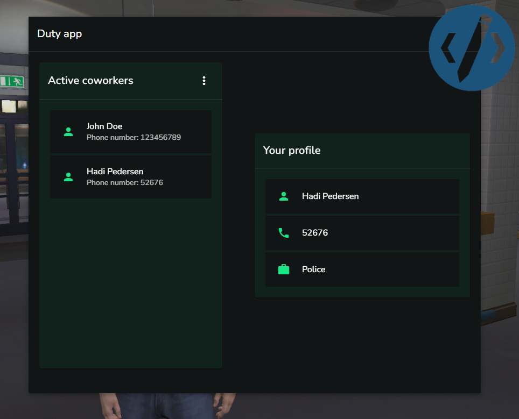This screenshot has height=419, width=519.
Task: Click the person icon in Your profile panel
Action: 284,196
